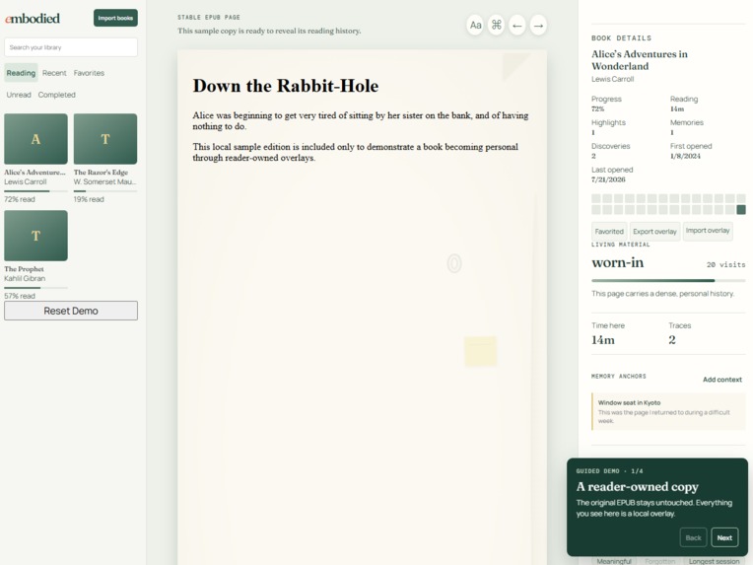Go to next page arrow
753x565 pixels.
click(538, 25)
